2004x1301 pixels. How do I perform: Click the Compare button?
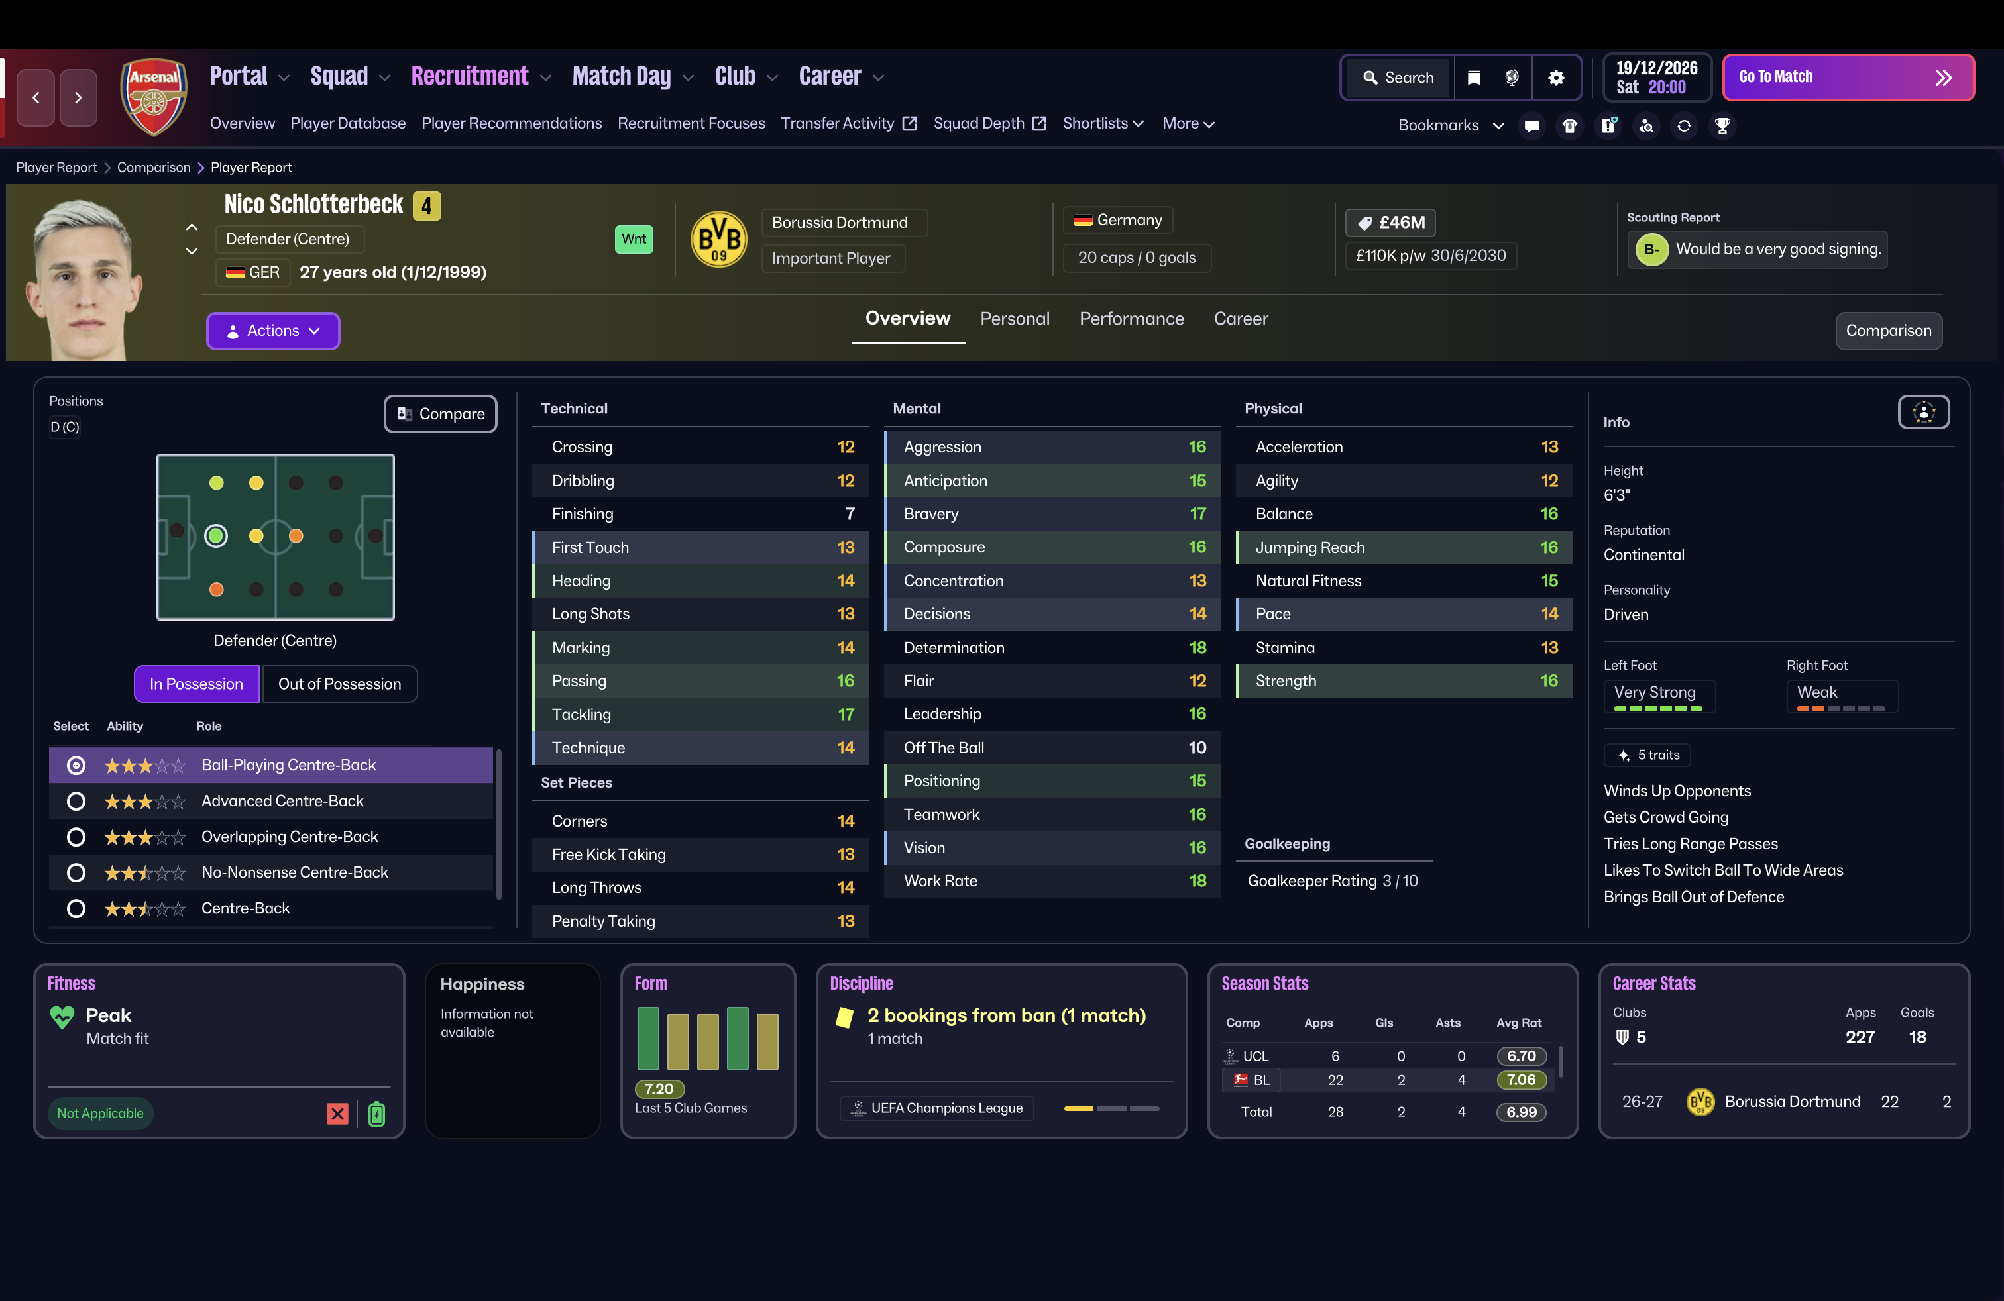click(441, 414)
